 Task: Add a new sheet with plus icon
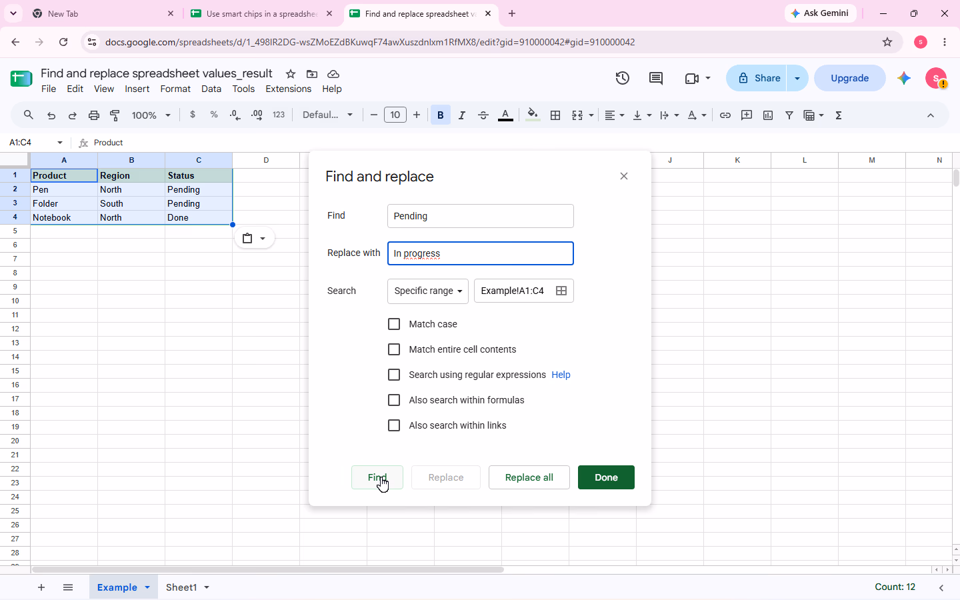click(x=41, y=587)
